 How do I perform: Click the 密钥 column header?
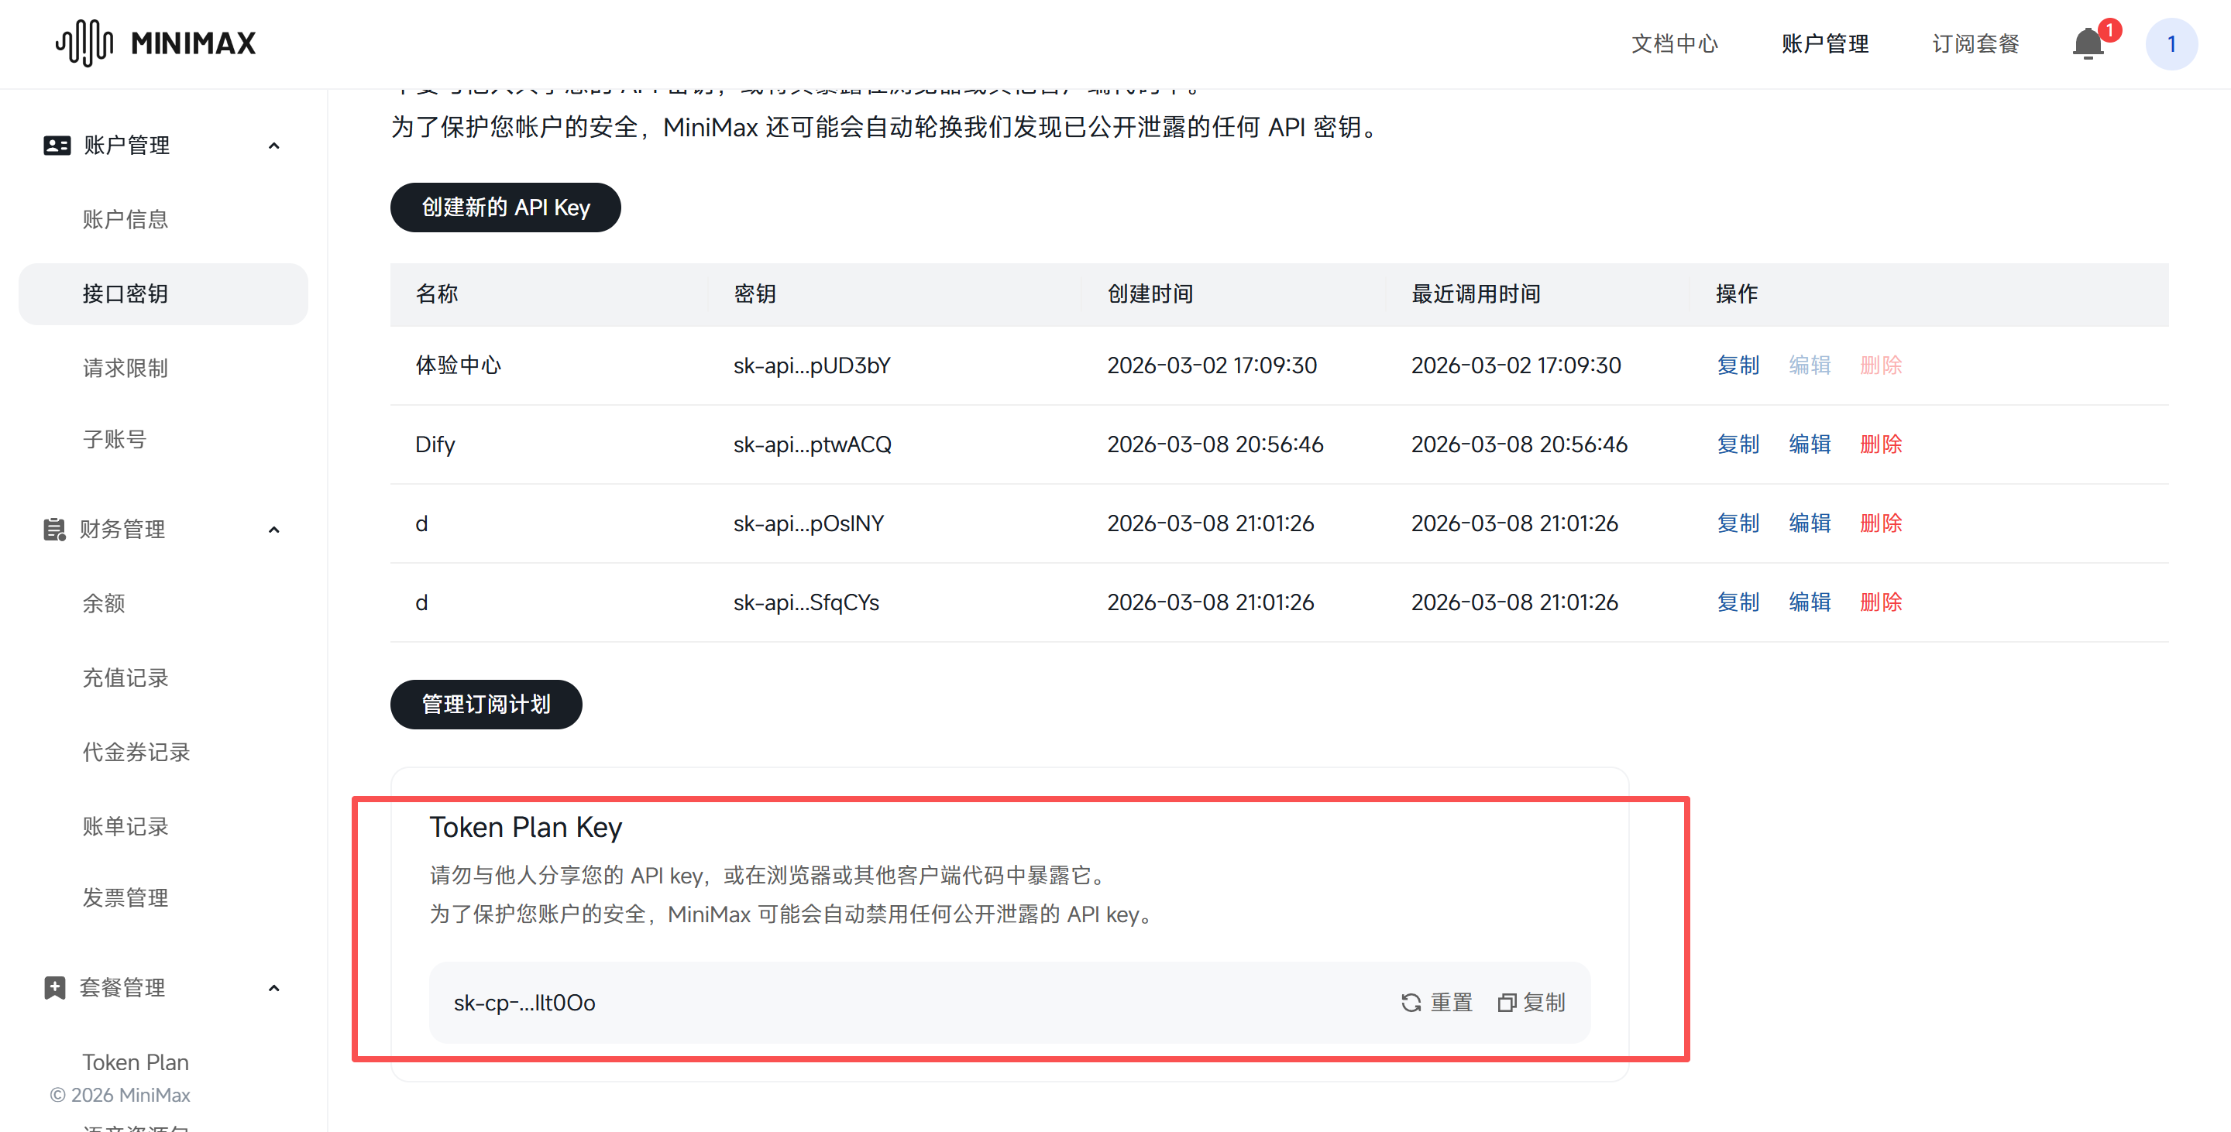[x=755, y=293]
